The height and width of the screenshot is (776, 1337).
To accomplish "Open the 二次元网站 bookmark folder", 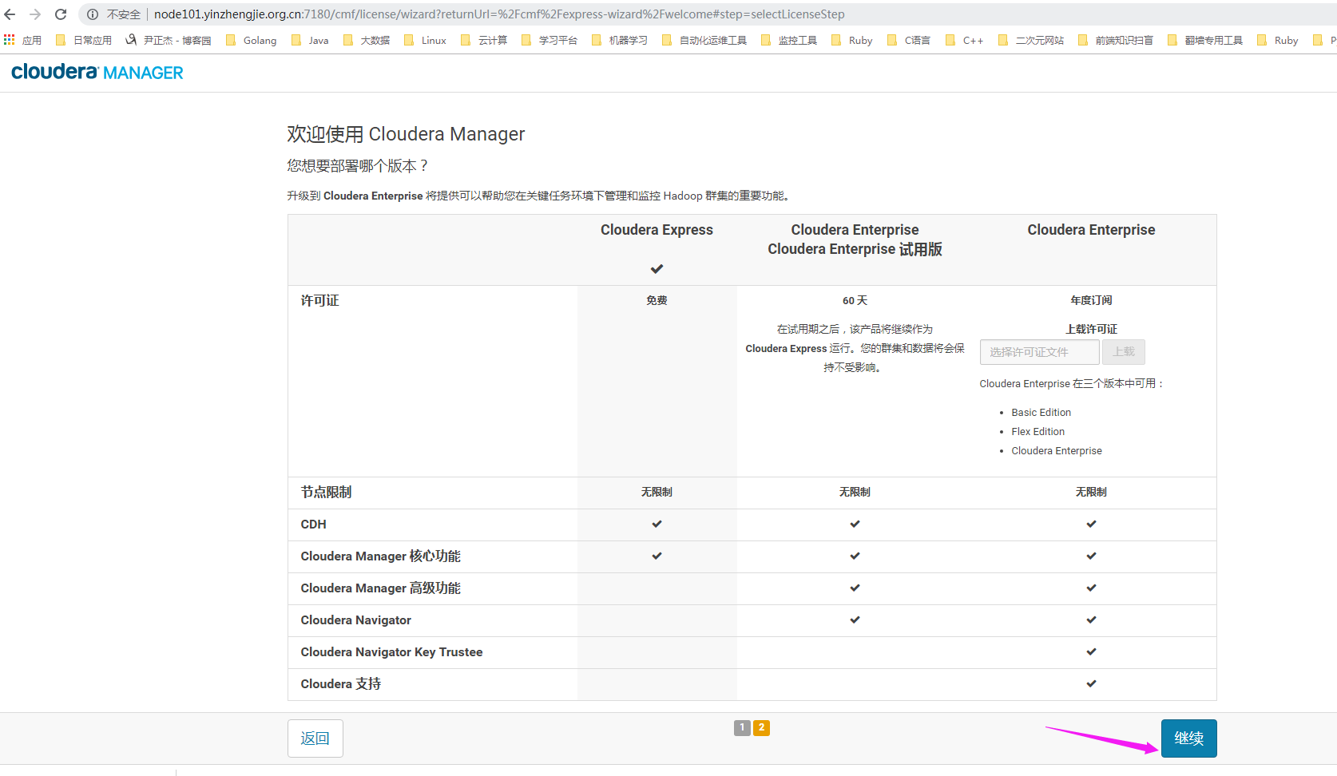I will tap(1031, 40).
